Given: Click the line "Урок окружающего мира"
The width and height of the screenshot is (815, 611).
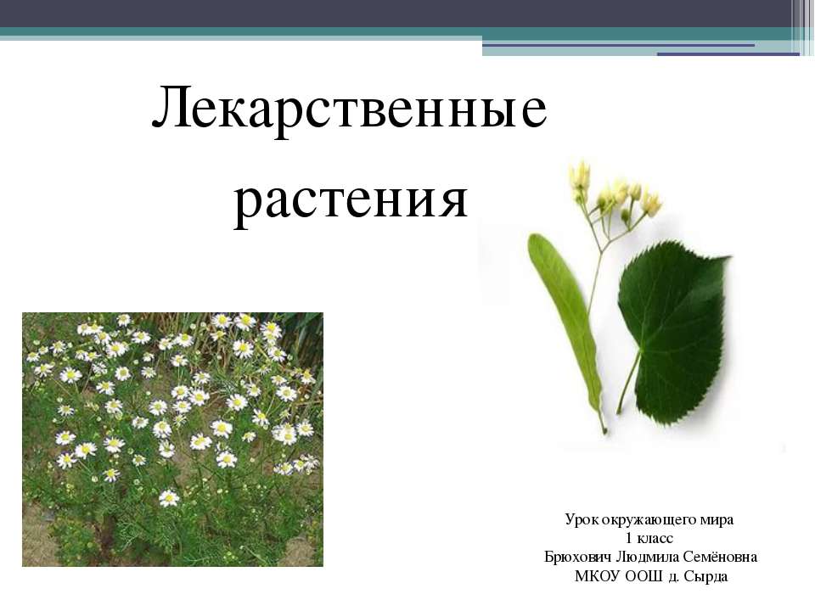Looking at the screenshot, I should point(649,519).
